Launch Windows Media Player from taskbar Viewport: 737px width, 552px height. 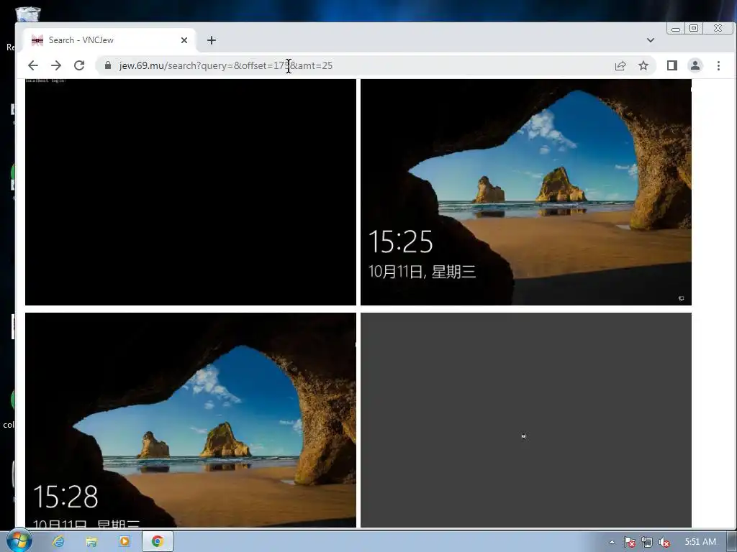coord(125,542)
